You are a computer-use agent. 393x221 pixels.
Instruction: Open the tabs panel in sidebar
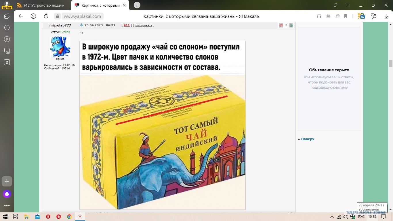(x=7, y=16)
